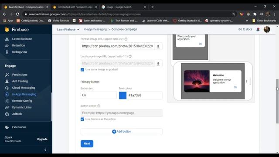Show the hidden bookmarks overflow

click(x=247, y=20)
